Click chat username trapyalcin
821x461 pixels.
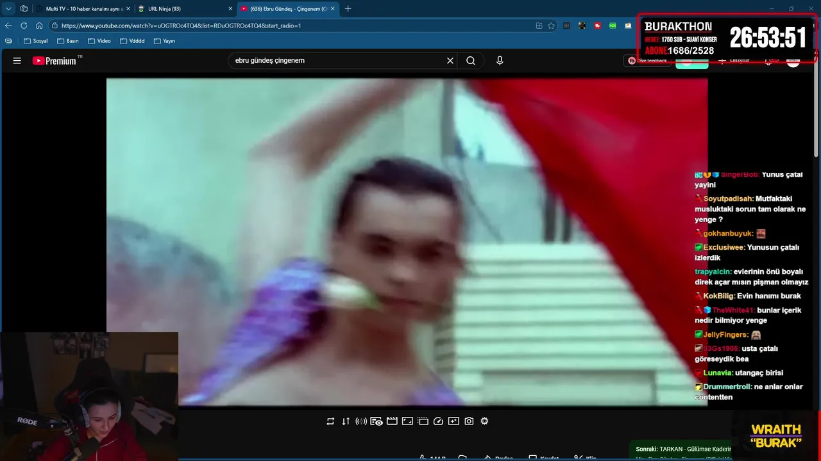click(x=713, y=271)
